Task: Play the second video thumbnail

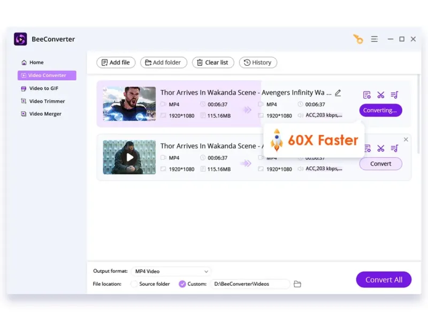Action: [129, 157]
